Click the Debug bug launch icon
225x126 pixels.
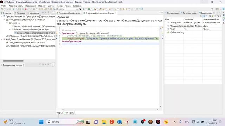(83, 9)
